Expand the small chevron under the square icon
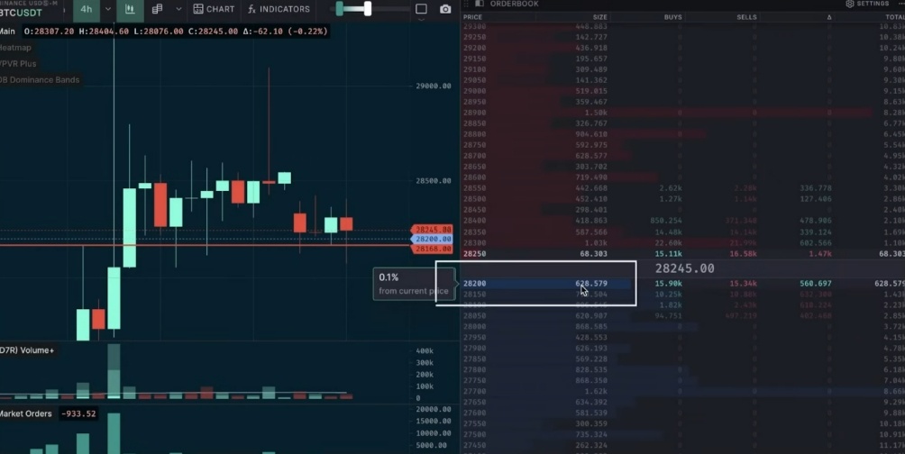905x454 pixels. [x=421, y=20]
